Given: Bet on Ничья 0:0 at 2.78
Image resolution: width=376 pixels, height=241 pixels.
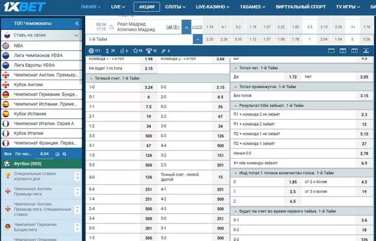Looking at the screenshot, I should pos(364,153).
